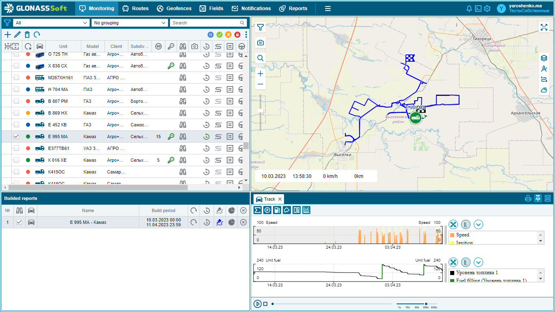This screenshot has width=555, height=312.
Task: Expand the All filter dropdown
Action: pos(51,23)
